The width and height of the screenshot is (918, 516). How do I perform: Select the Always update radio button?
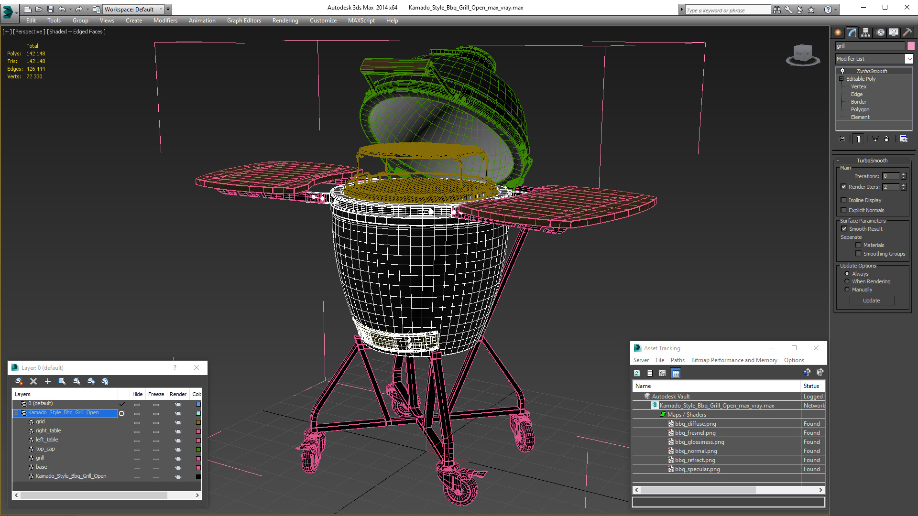point(847,274)
